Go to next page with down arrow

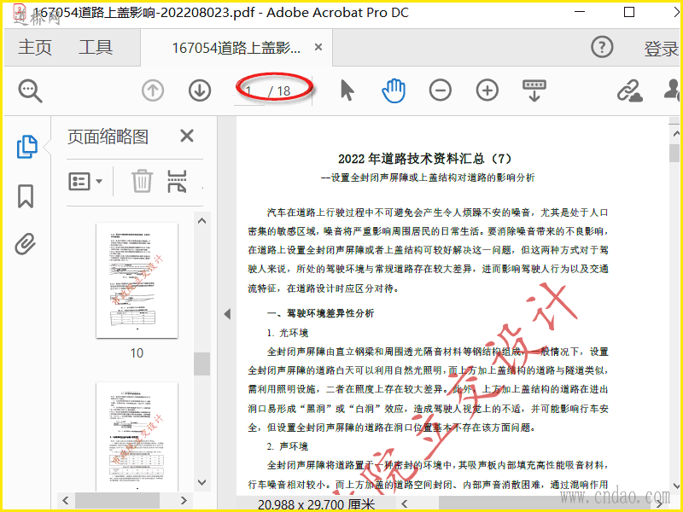point(200,90)
